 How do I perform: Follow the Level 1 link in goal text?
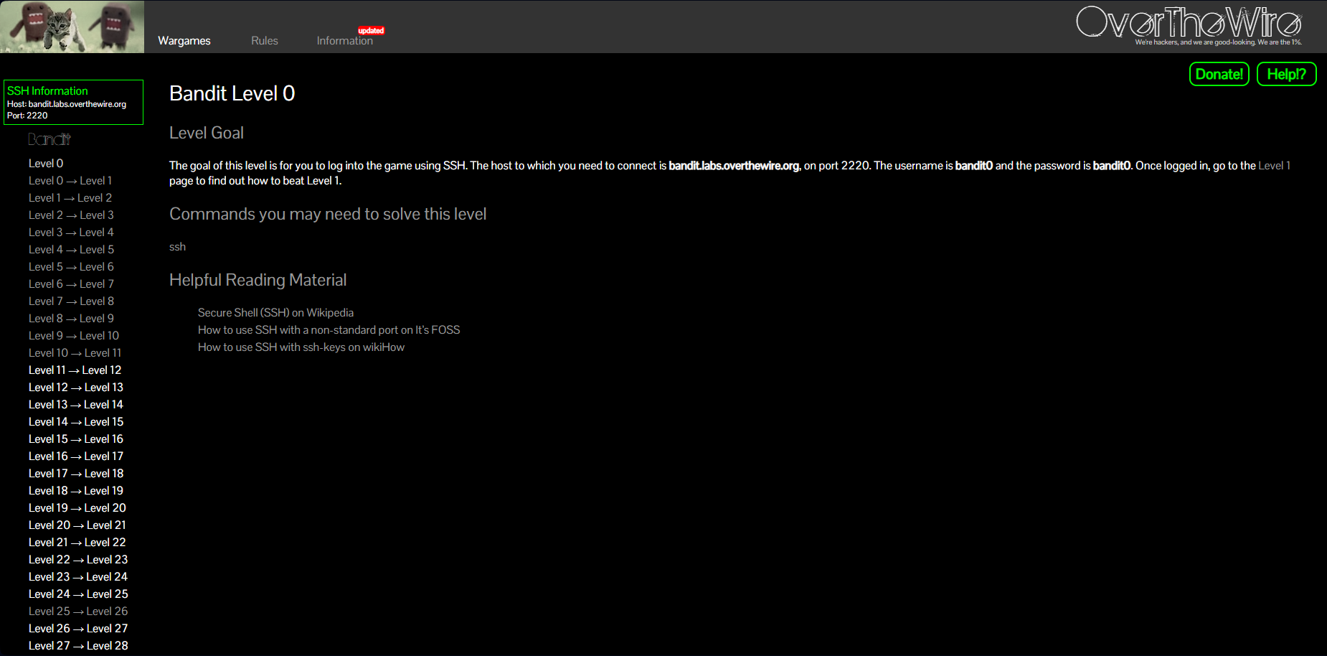pos(1275,166)
